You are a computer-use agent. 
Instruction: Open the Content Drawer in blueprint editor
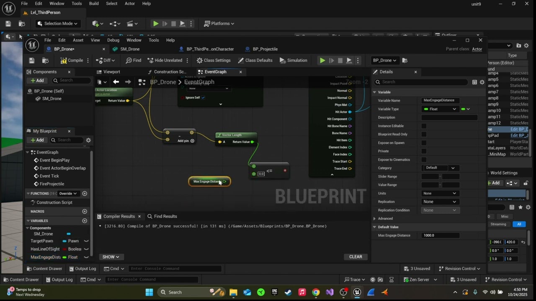[44, 269]
